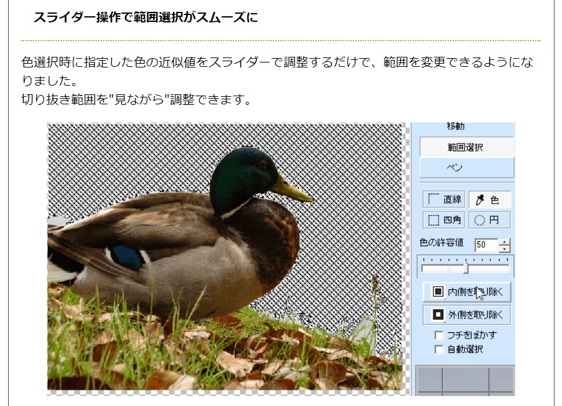Click 内側を取り除く button
Viewport: 562px width, 406px height.
(x=466, y=292)
